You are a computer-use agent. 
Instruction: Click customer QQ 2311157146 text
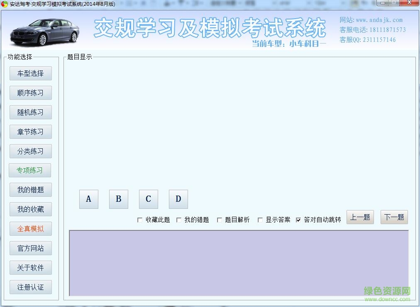click(x=379, y=40)
